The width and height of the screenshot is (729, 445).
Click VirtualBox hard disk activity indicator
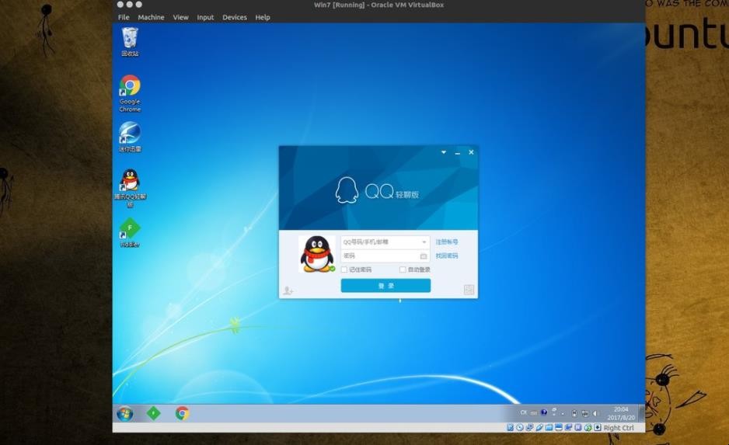coord(511,427)
